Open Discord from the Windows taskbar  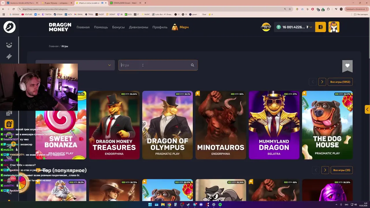click(x=201, y=205)
